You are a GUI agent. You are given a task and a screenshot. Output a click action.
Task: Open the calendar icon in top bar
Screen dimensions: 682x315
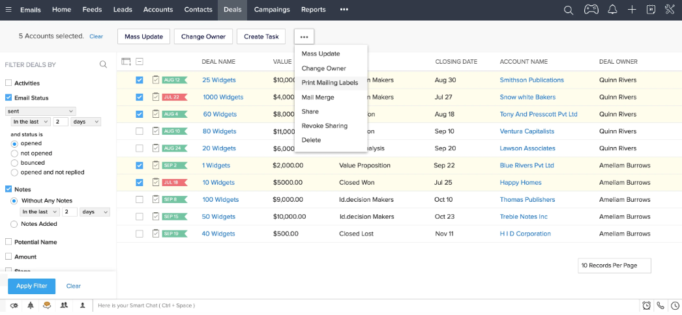pos(651,10)
